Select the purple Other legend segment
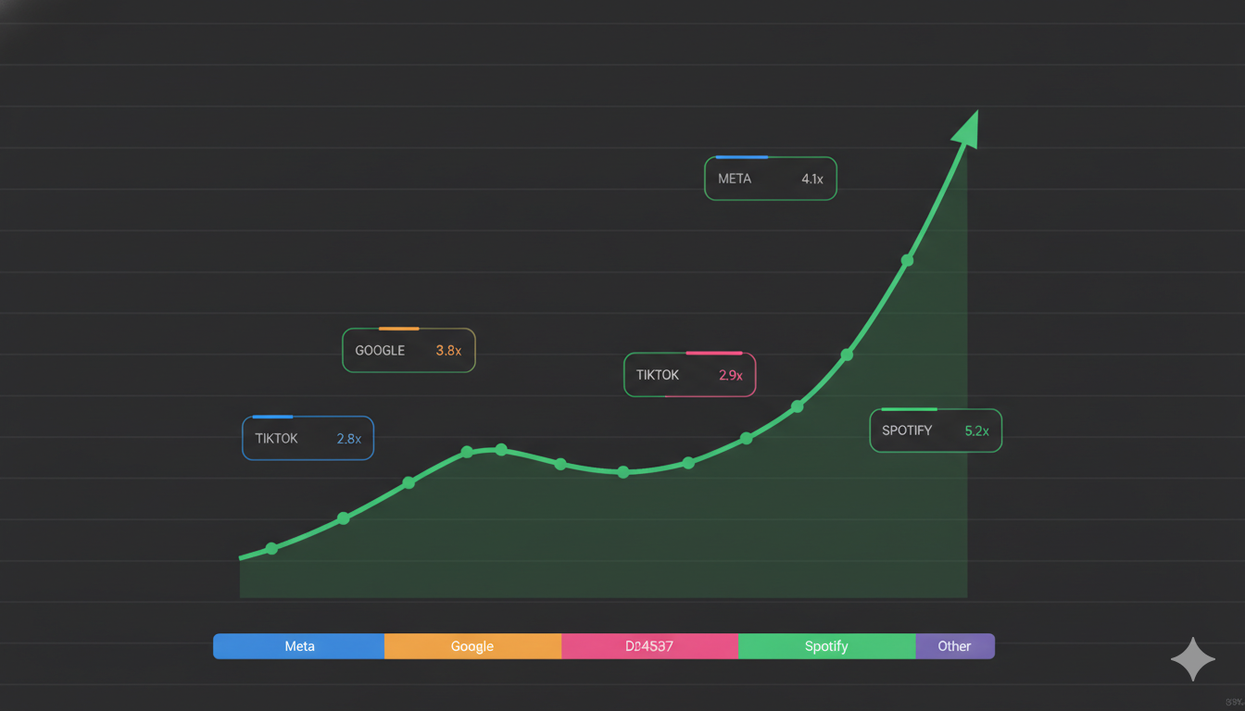 coord(954,646)
